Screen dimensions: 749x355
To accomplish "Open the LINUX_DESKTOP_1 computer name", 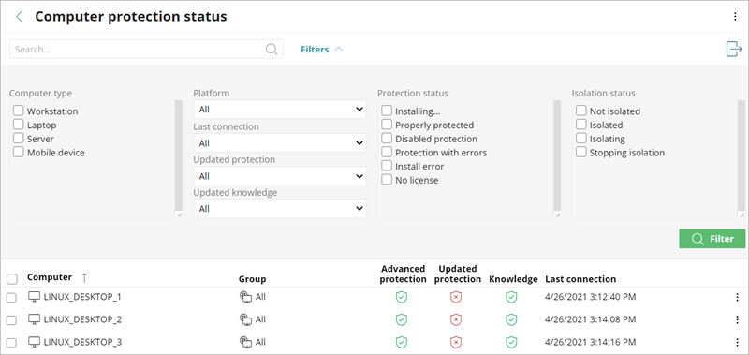I will pos(82,297).
